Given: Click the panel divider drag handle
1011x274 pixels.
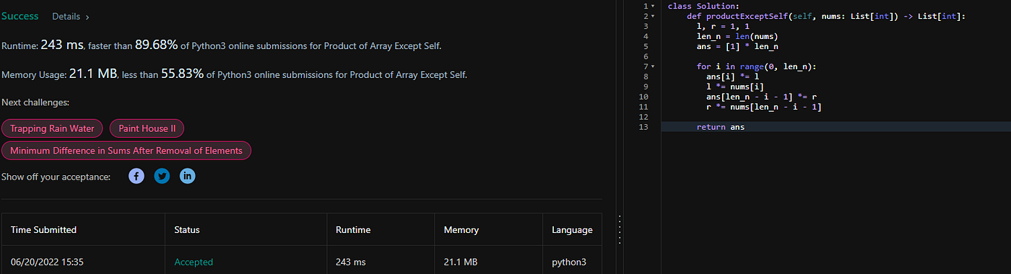Looking at the screenshot, I should pyautogui.click(x=618, y=231).
